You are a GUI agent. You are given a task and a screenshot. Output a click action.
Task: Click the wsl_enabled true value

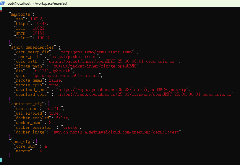tap(54, 113)
